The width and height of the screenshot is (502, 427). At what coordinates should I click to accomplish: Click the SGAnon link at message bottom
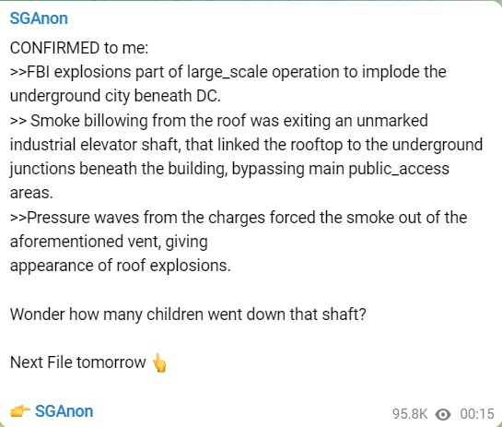(64, 411)
